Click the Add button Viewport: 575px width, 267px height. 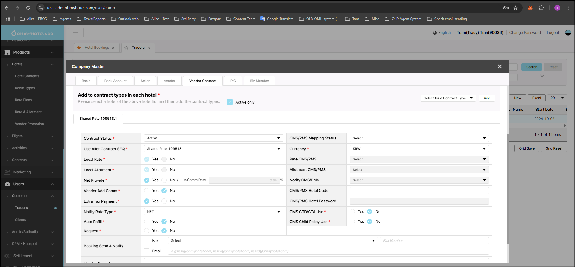487,98
